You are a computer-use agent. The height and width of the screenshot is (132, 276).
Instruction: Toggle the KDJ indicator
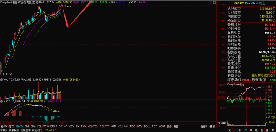click(x=120, y=126)
